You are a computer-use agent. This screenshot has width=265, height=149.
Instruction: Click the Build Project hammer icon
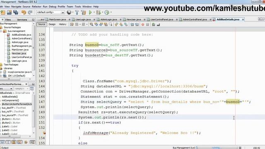(77, 12)
